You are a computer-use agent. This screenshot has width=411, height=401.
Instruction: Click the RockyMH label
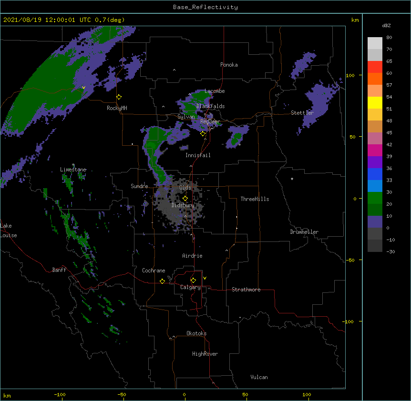tap(117, 108)
